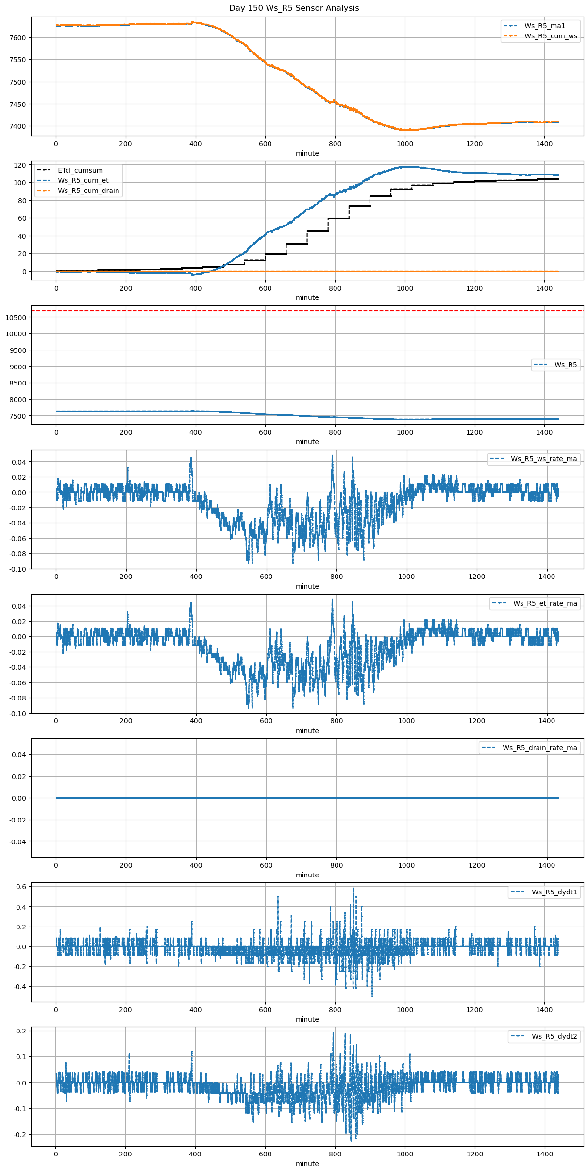
Task: Click the Ws_R5_cum_drain legend label
Action: pos(88,191)
